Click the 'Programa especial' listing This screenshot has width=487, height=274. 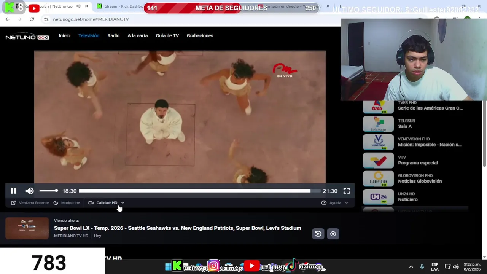tap(418, 163)
